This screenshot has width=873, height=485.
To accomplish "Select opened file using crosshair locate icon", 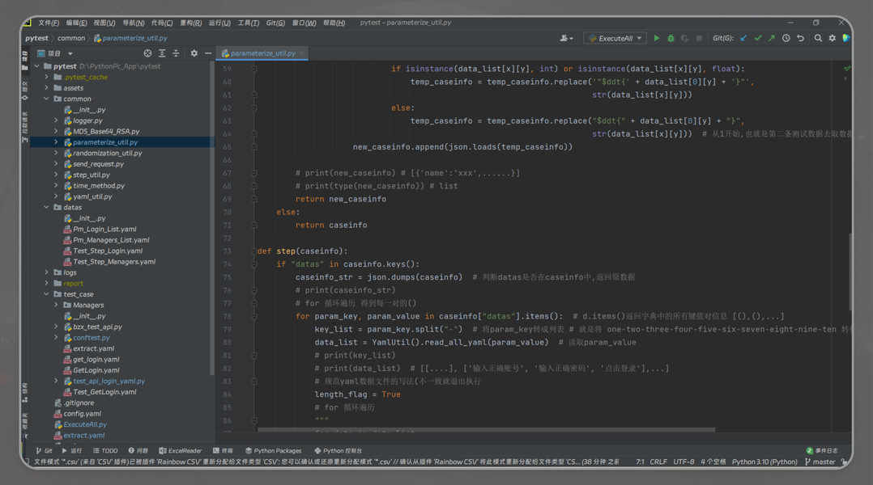I will pos(147,53).
